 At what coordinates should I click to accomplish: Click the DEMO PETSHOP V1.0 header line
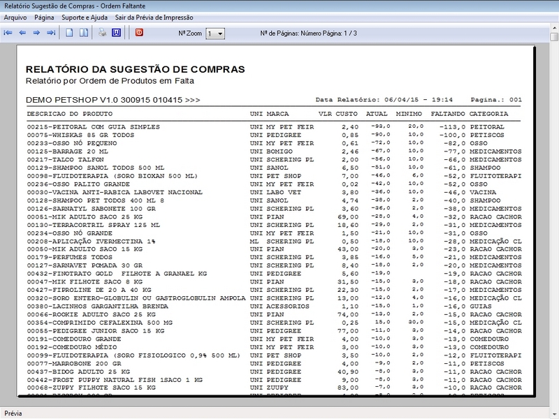(113, 100)
